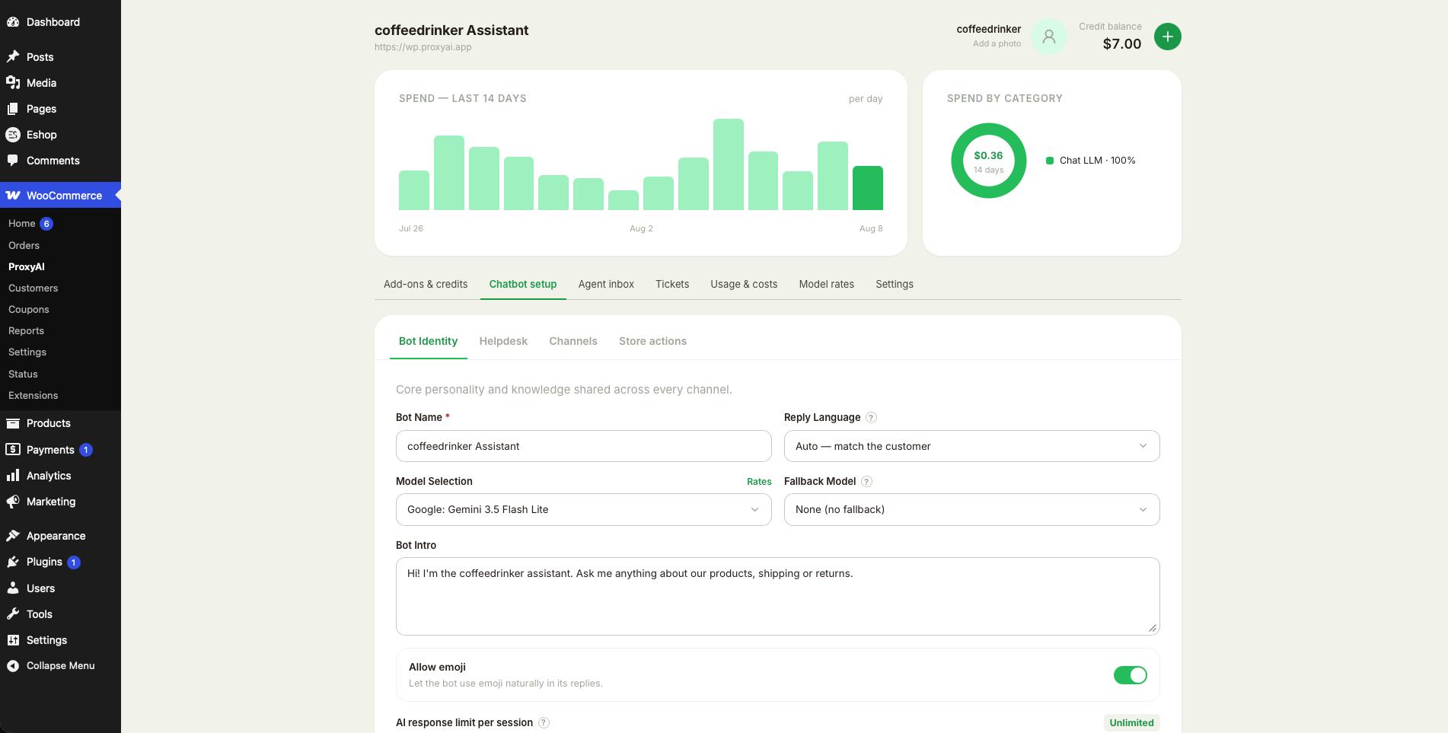The image size is (1448, 733).
Task: Click the Eshop icon in sidebar
Action: 13,135
